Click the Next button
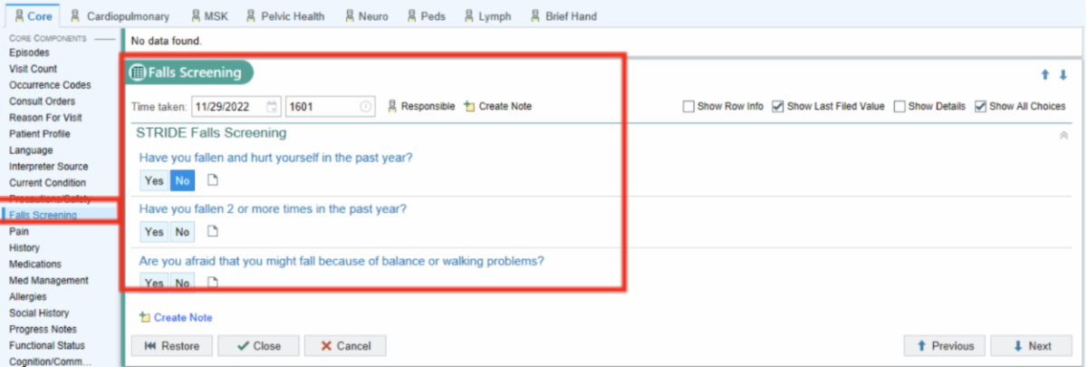This screenshot has height=367, width=1087. pos(1031,345)
